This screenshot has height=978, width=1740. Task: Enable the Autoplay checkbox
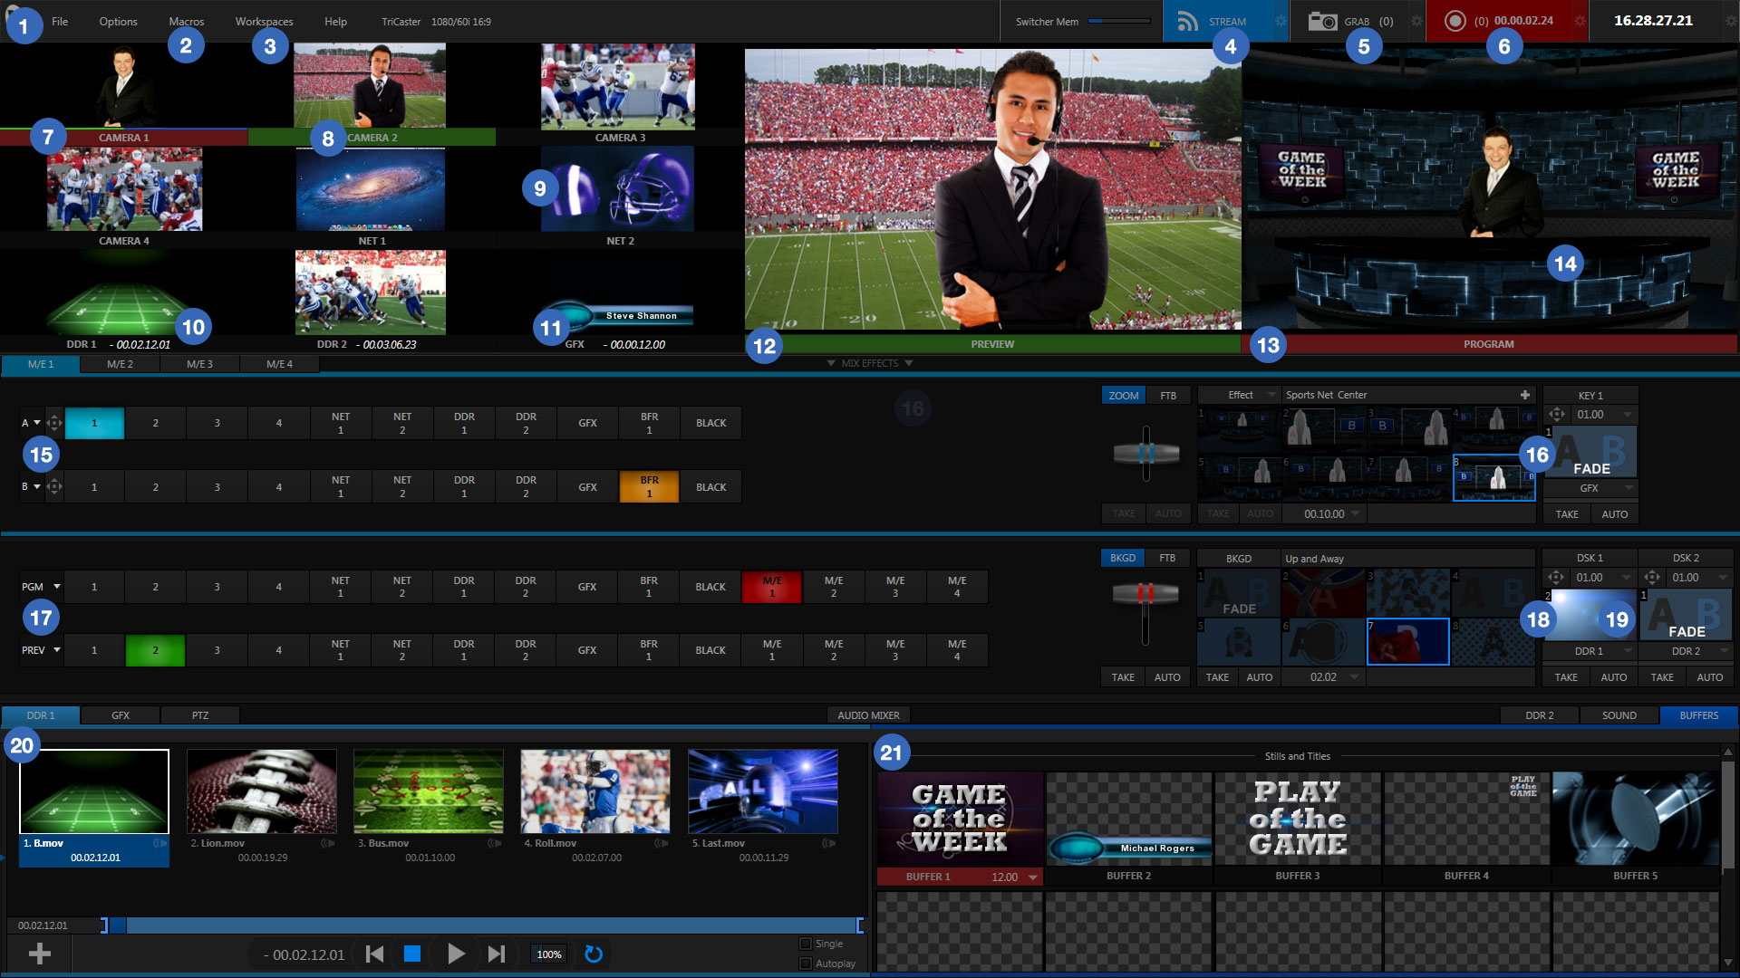(x=805, y=964)
